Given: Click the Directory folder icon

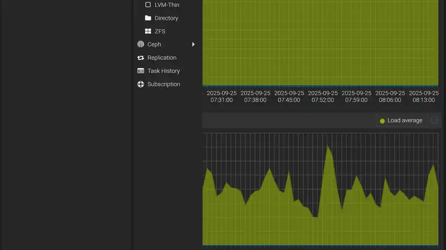Looking at the screenshot, I should 148,18.
